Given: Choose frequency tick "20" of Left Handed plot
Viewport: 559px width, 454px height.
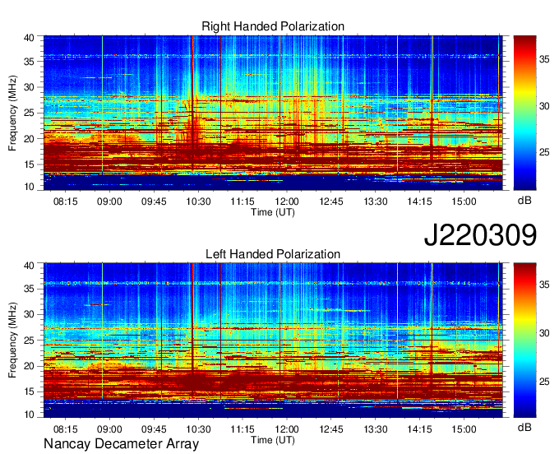Looking at the screenshot, I should tap(29, 366).
